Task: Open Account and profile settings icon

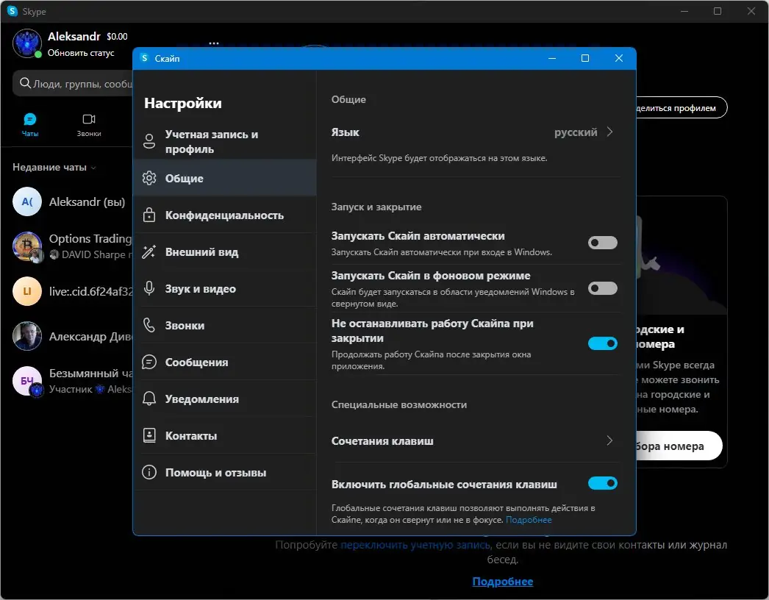Action: (149, 141)
